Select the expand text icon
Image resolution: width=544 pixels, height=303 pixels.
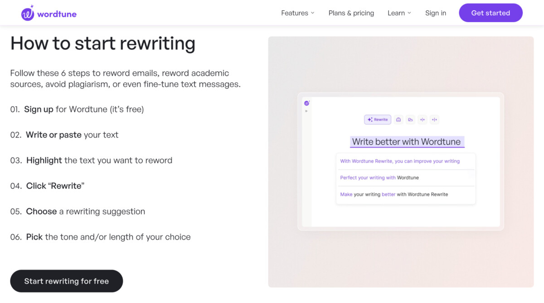click(434, 120)
